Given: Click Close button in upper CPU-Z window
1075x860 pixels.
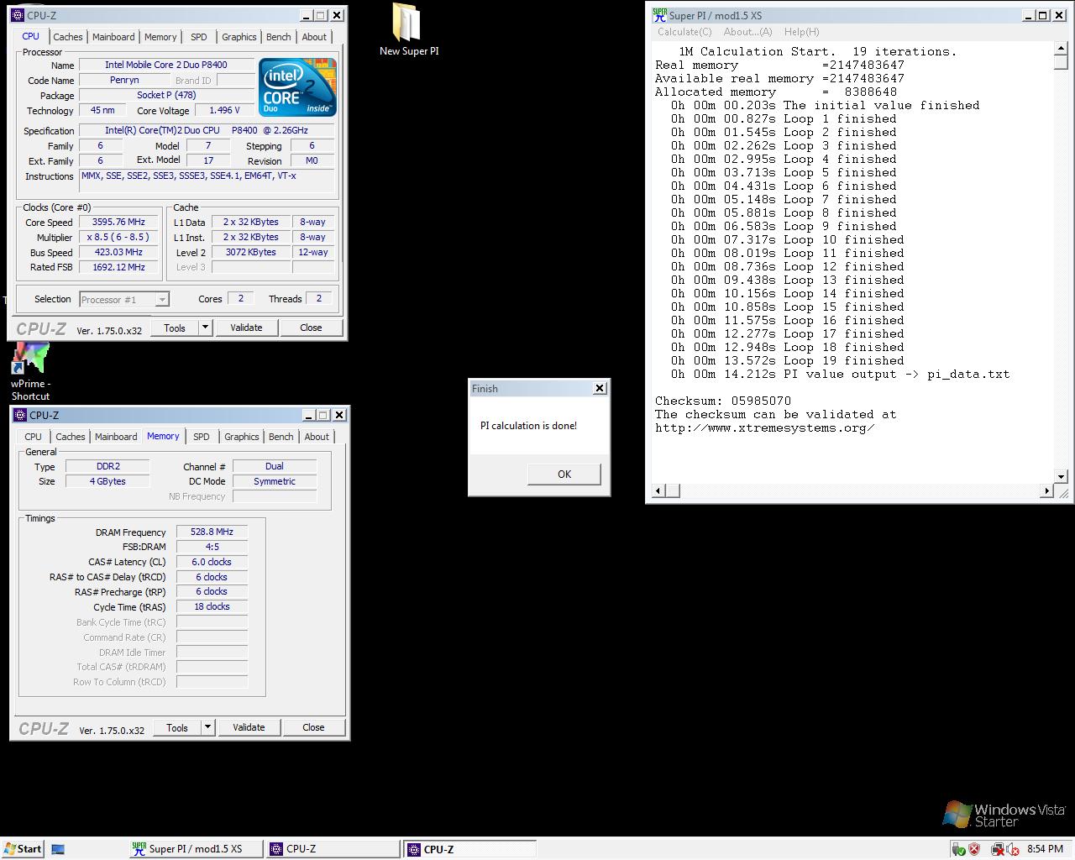Looking at the screenshot, I should [x=311, y=328].
